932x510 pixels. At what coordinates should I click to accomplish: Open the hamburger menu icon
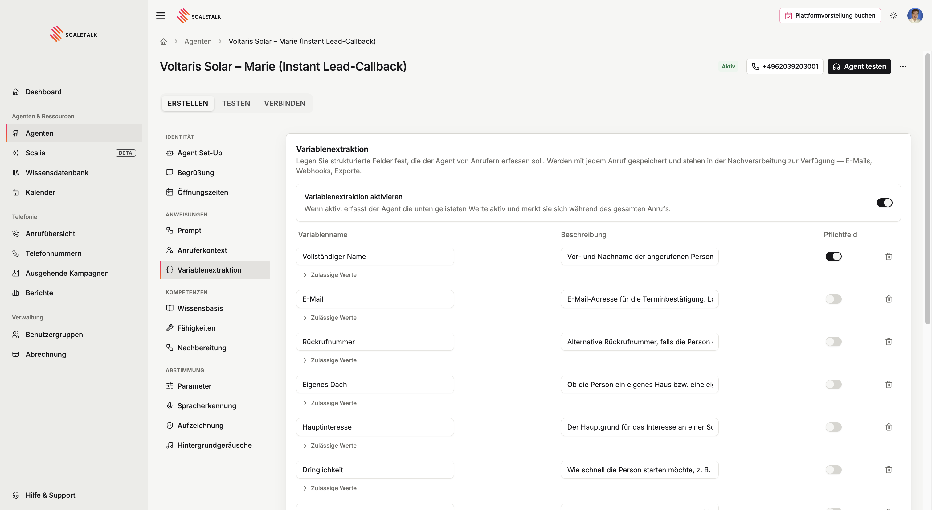click(x=161, y=16)
